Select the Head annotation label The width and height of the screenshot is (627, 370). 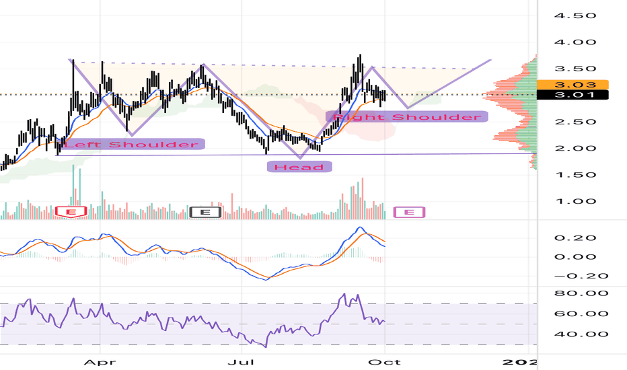pos(299,167)
